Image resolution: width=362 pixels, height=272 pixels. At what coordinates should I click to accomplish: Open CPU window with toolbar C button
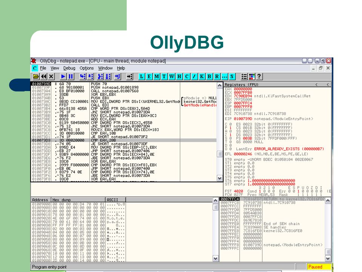tap(187, 77)
